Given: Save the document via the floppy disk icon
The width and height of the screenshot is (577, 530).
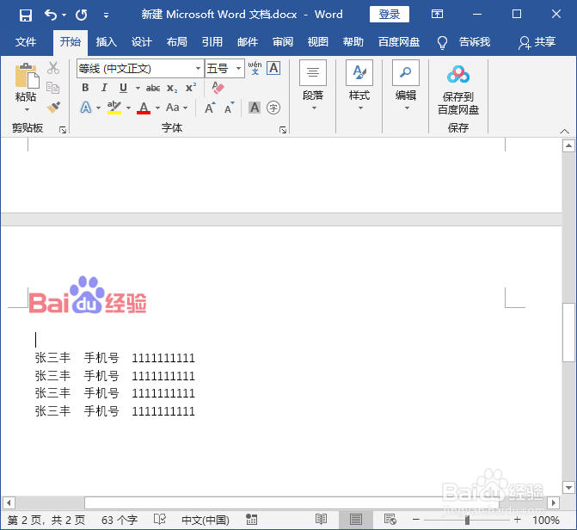Looking at the screenshot, I should point(26,15).
